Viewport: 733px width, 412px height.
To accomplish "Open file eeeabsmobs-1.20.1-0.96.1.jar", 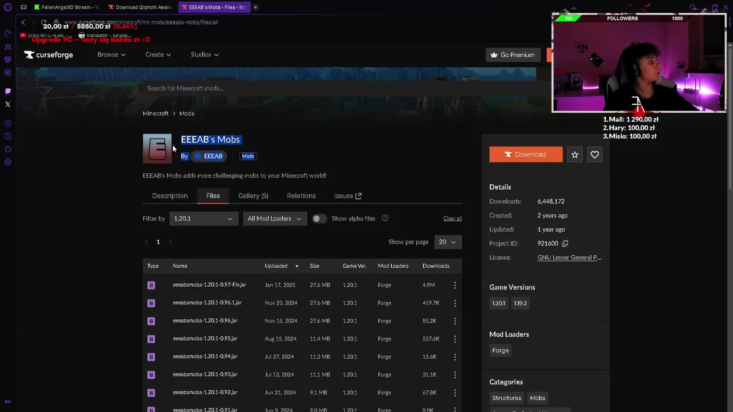I will [207, 303].
